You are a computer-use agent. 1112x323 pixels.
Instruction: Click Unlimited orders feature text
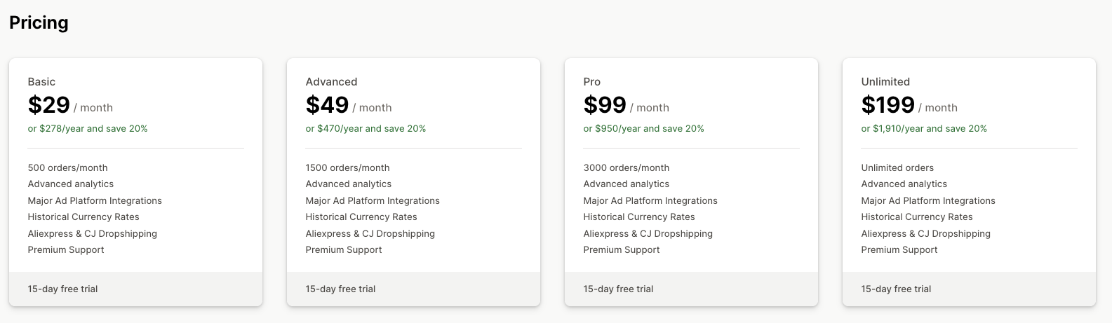tap(897, 168)
